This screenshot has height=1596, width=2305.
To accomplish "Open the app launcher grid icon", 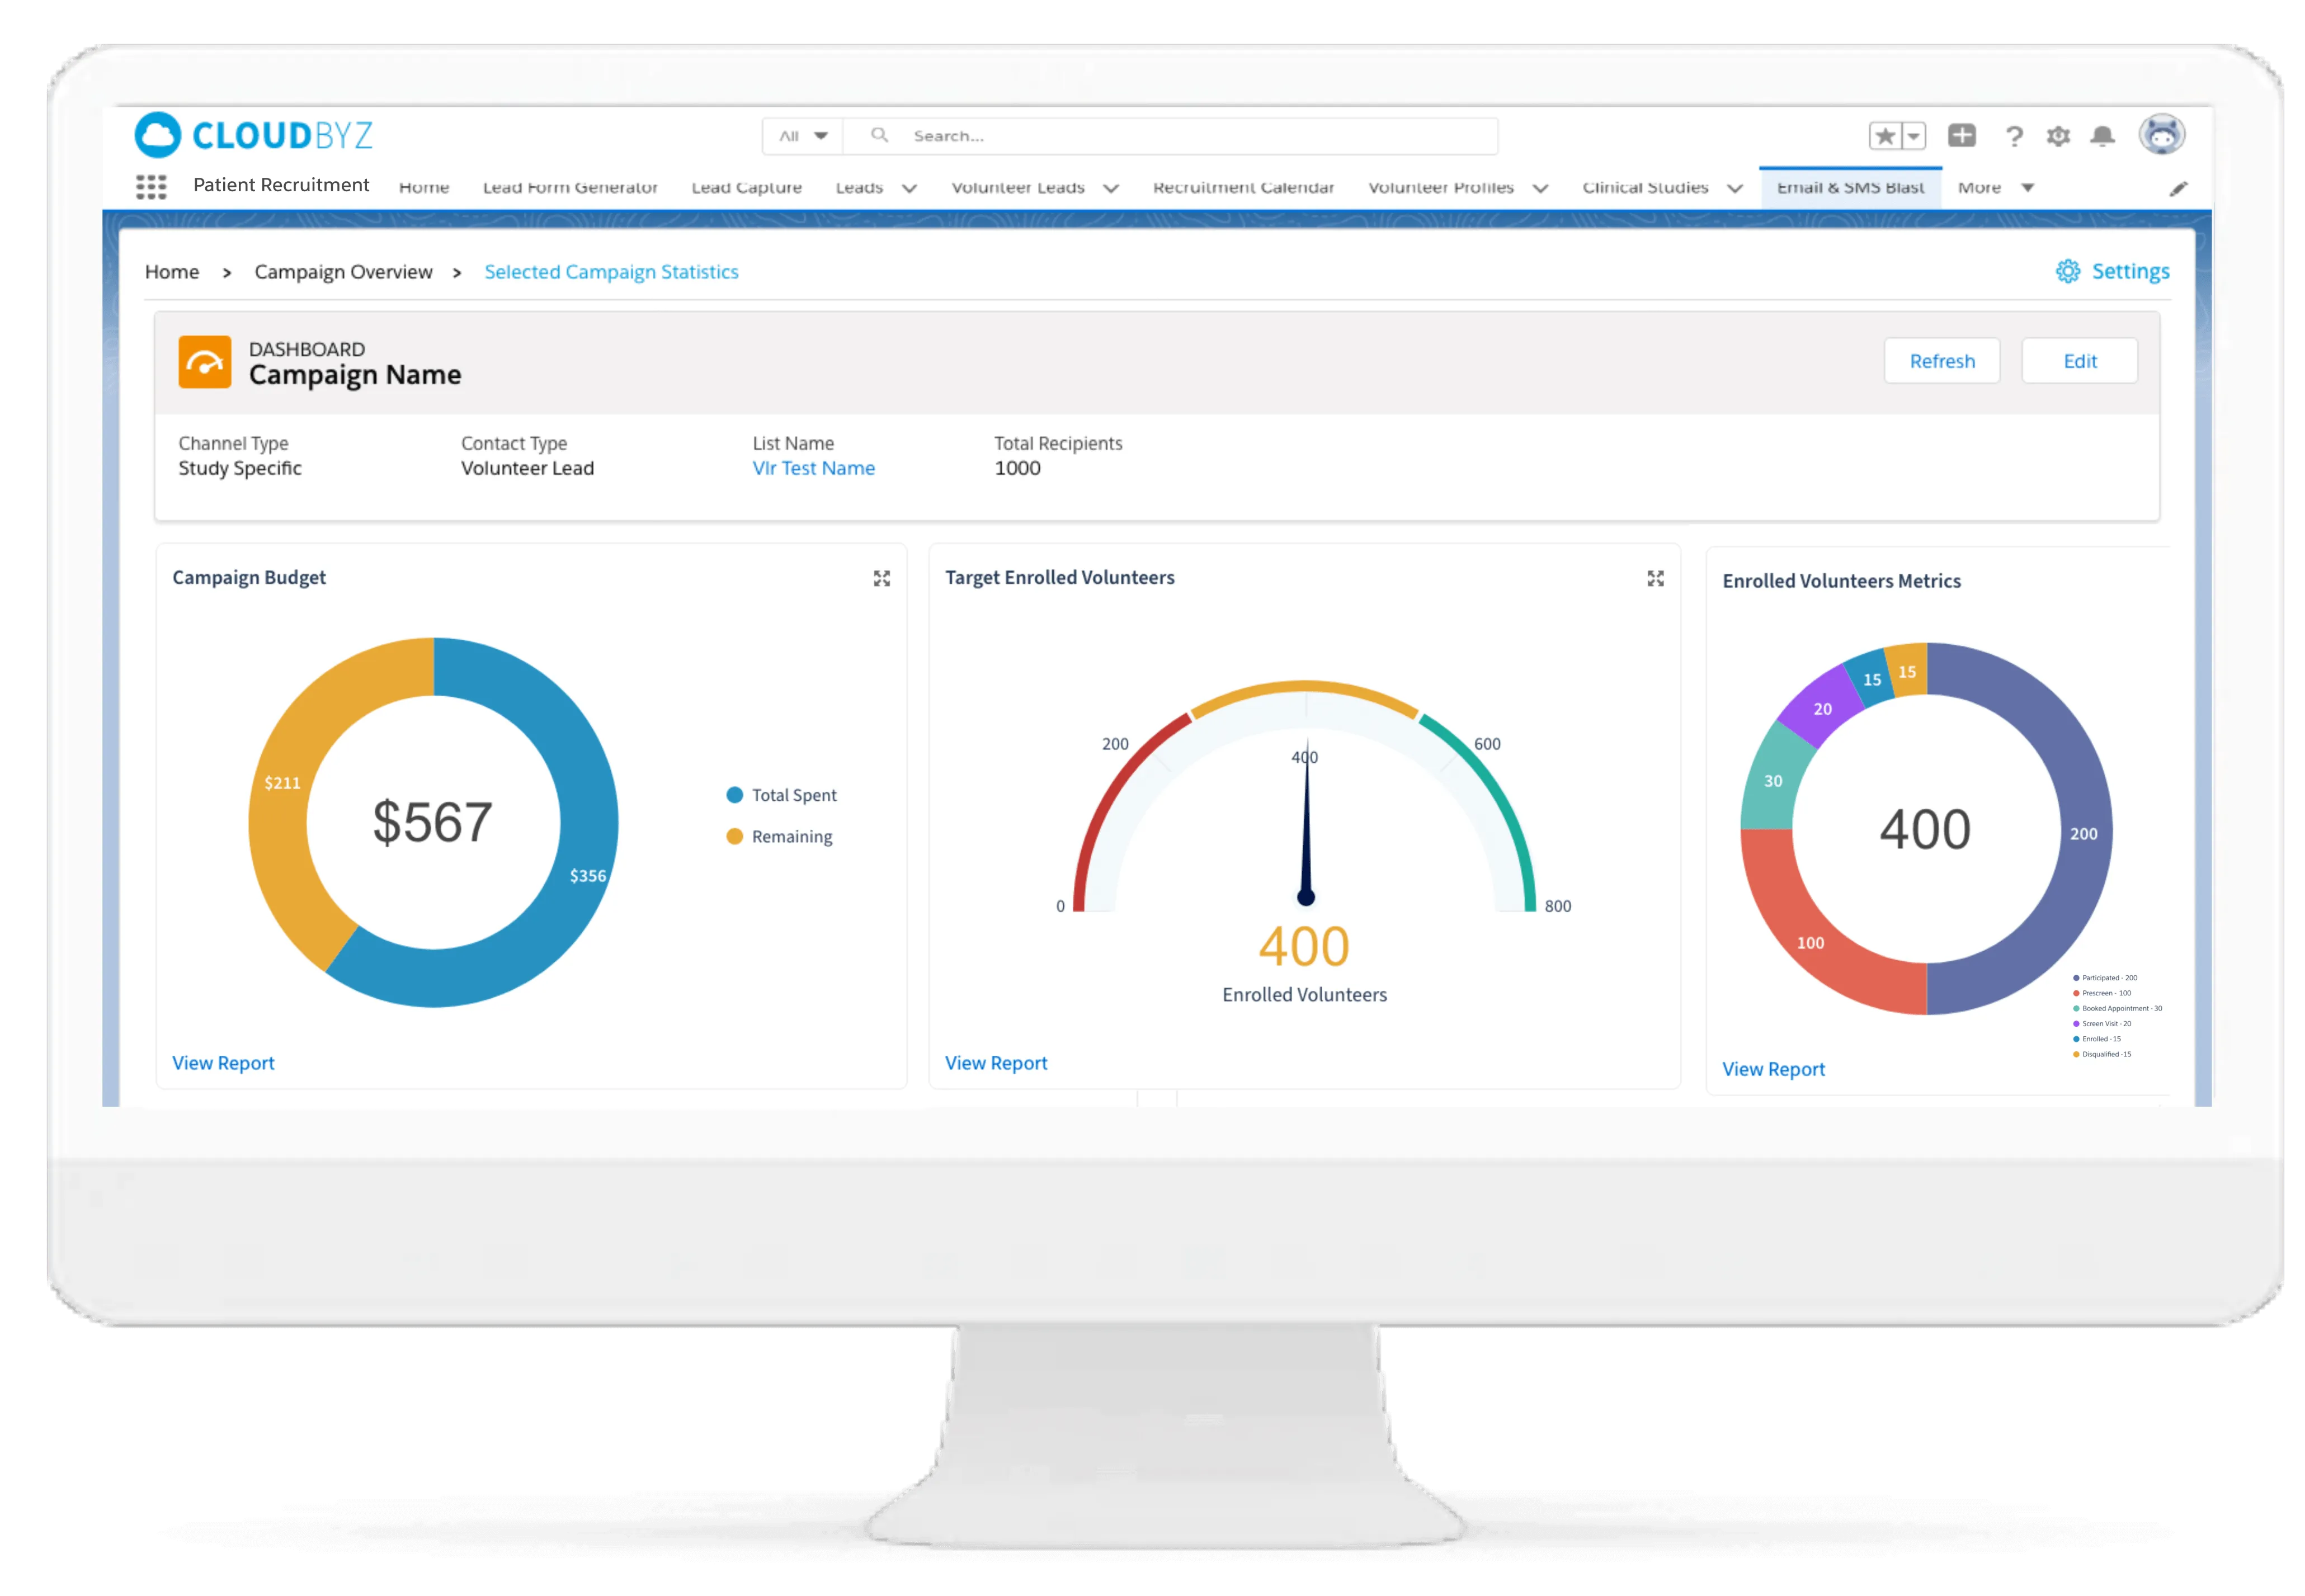I will coord(151,187).
